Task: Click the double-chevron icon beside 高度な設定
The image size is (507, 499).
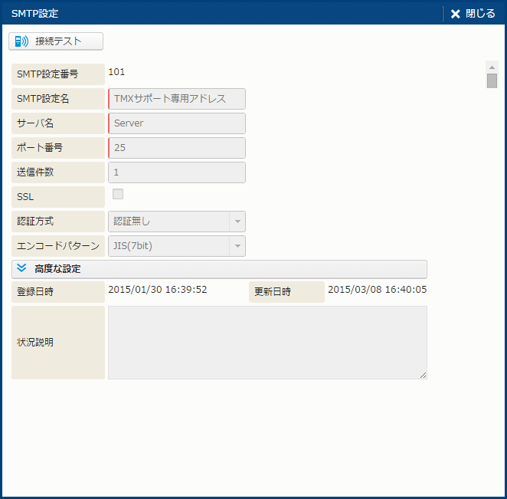Action: point(21,269)
